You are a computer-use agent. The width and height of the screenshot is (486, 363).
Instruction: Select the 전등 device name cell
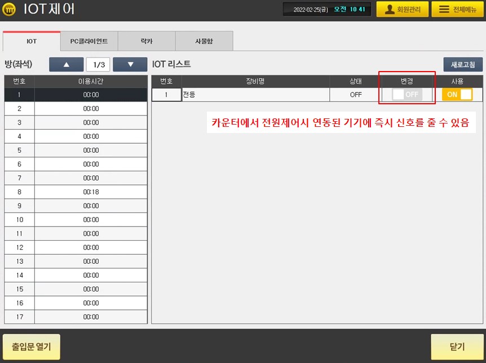click(255, 95)
